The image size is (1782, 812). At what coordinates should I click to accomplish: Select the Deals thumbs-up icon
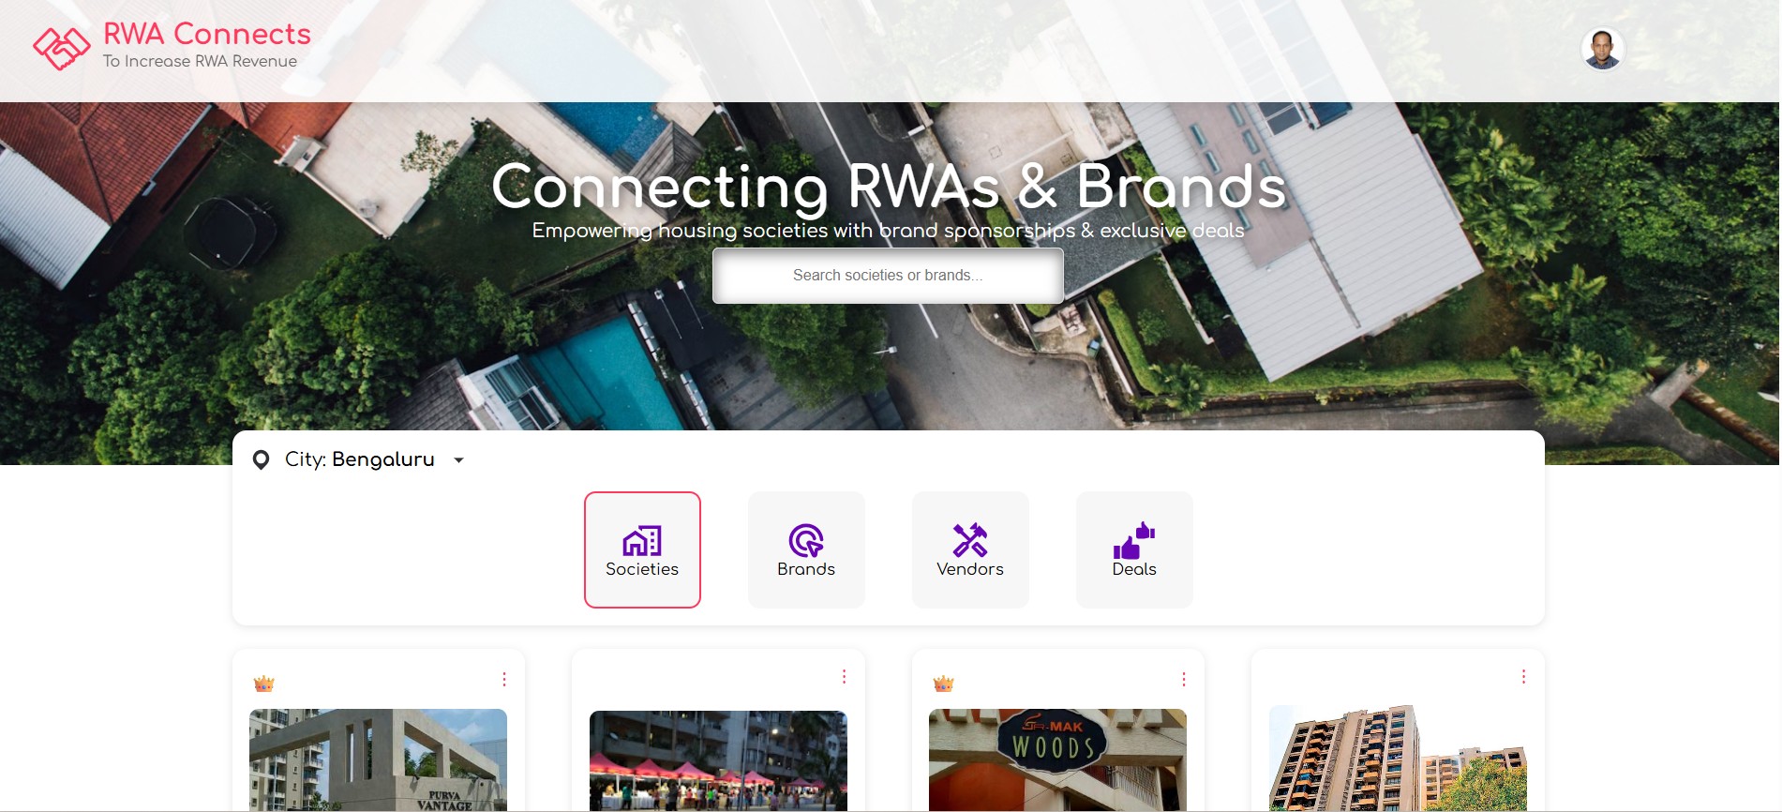(1134, 540)
